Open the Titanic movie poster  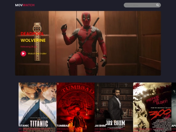point(37,107)
